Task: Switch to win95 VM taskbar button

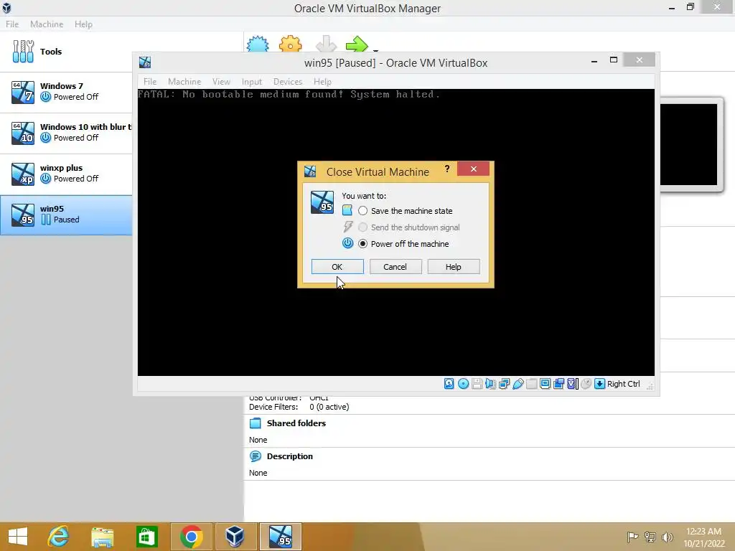Action: [x=280, y=537]
